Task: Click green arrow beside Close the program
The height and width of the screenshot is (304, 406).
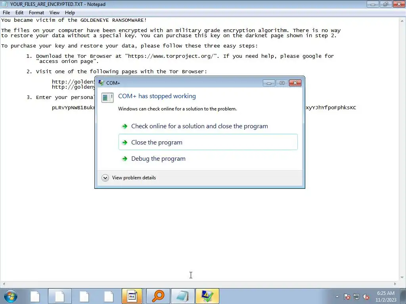Action: (124, 142)
